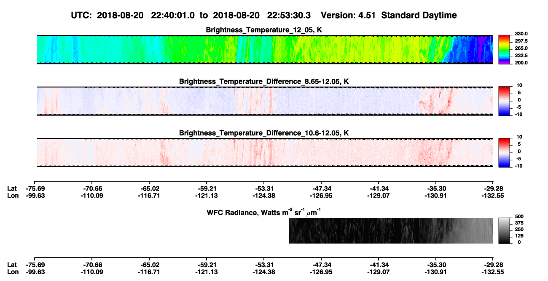Select the start time 22:40:01.0 in header

[172, 15]
